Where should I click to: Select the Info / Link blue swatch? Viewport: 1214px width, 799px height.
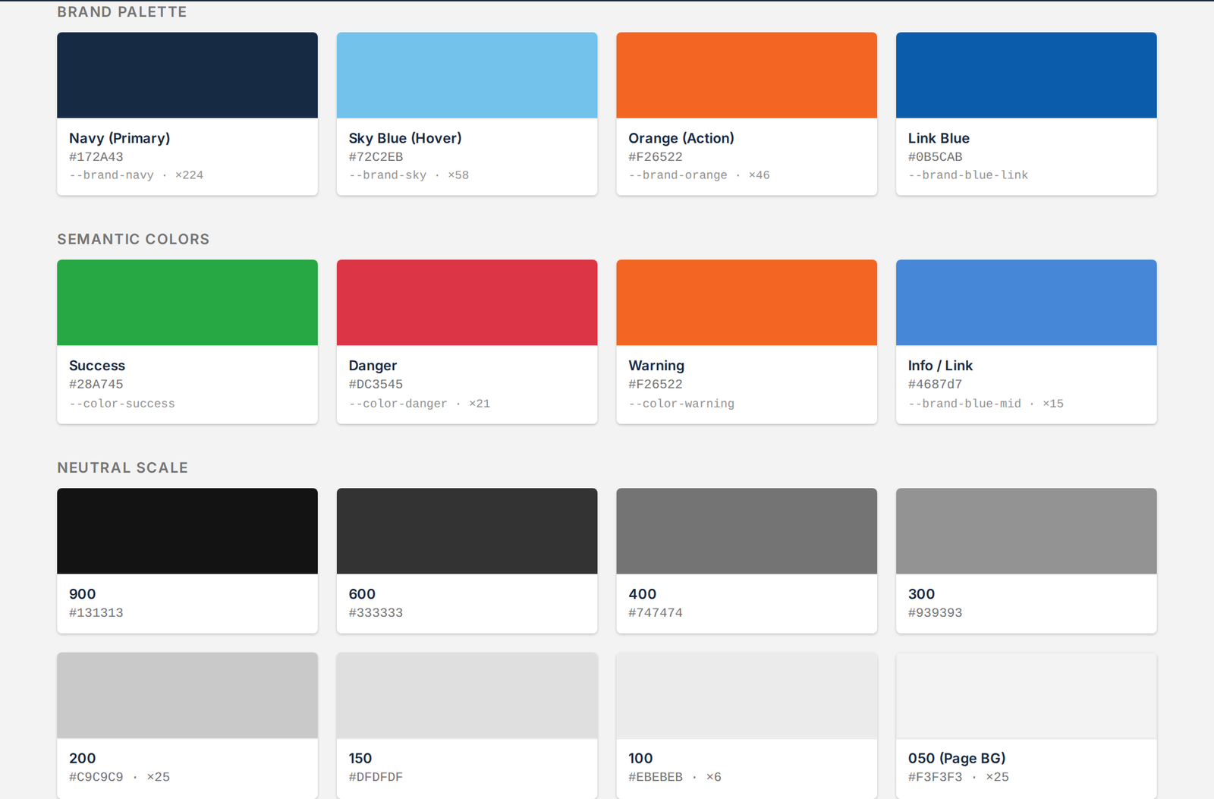[x=1027, y=303]
